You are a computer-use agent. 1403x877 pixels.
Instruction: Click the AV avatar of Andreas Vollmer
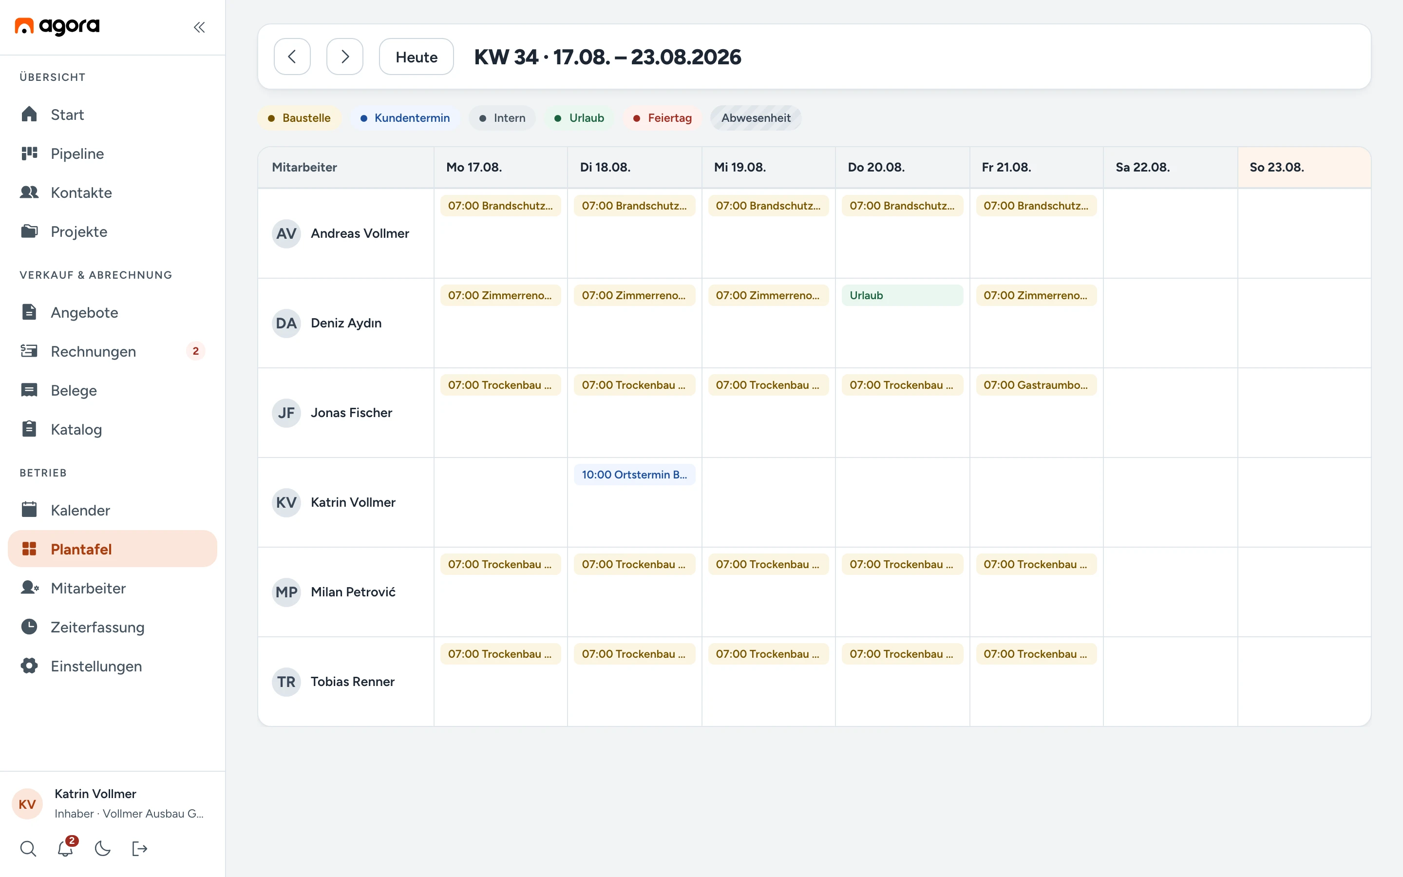click(x=286, y=233)
